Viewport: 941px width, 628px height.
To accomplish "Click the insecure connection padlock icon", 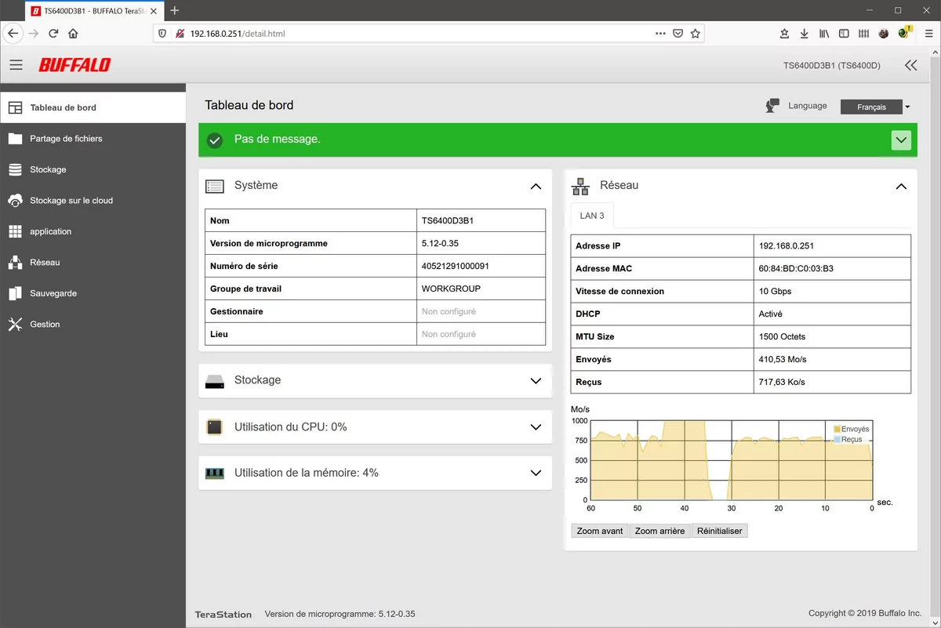I will [180, 34].
